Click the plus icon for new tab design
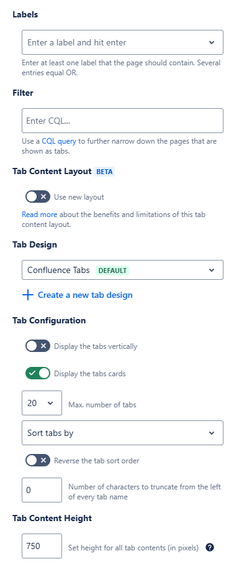Viewport: 234px width, 569px height. 27,295
